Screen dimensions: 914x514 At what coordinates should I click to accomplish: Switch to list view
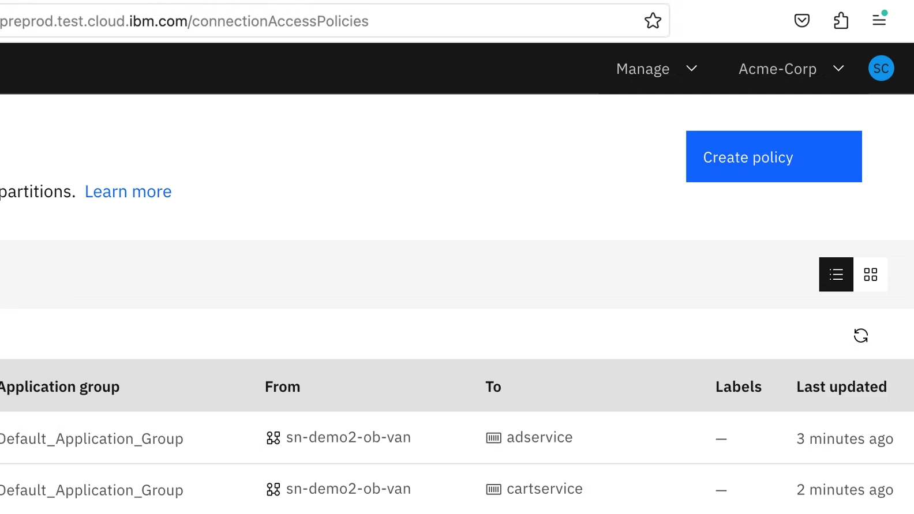coord(836,275)
